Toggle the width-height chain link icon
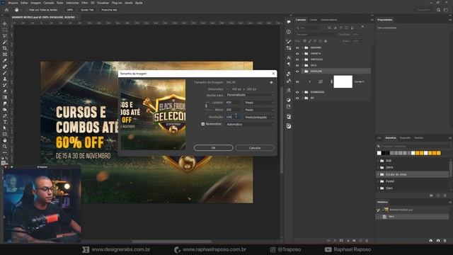The height and width of the screenshot is (255, 453). (x=206, y=106)
